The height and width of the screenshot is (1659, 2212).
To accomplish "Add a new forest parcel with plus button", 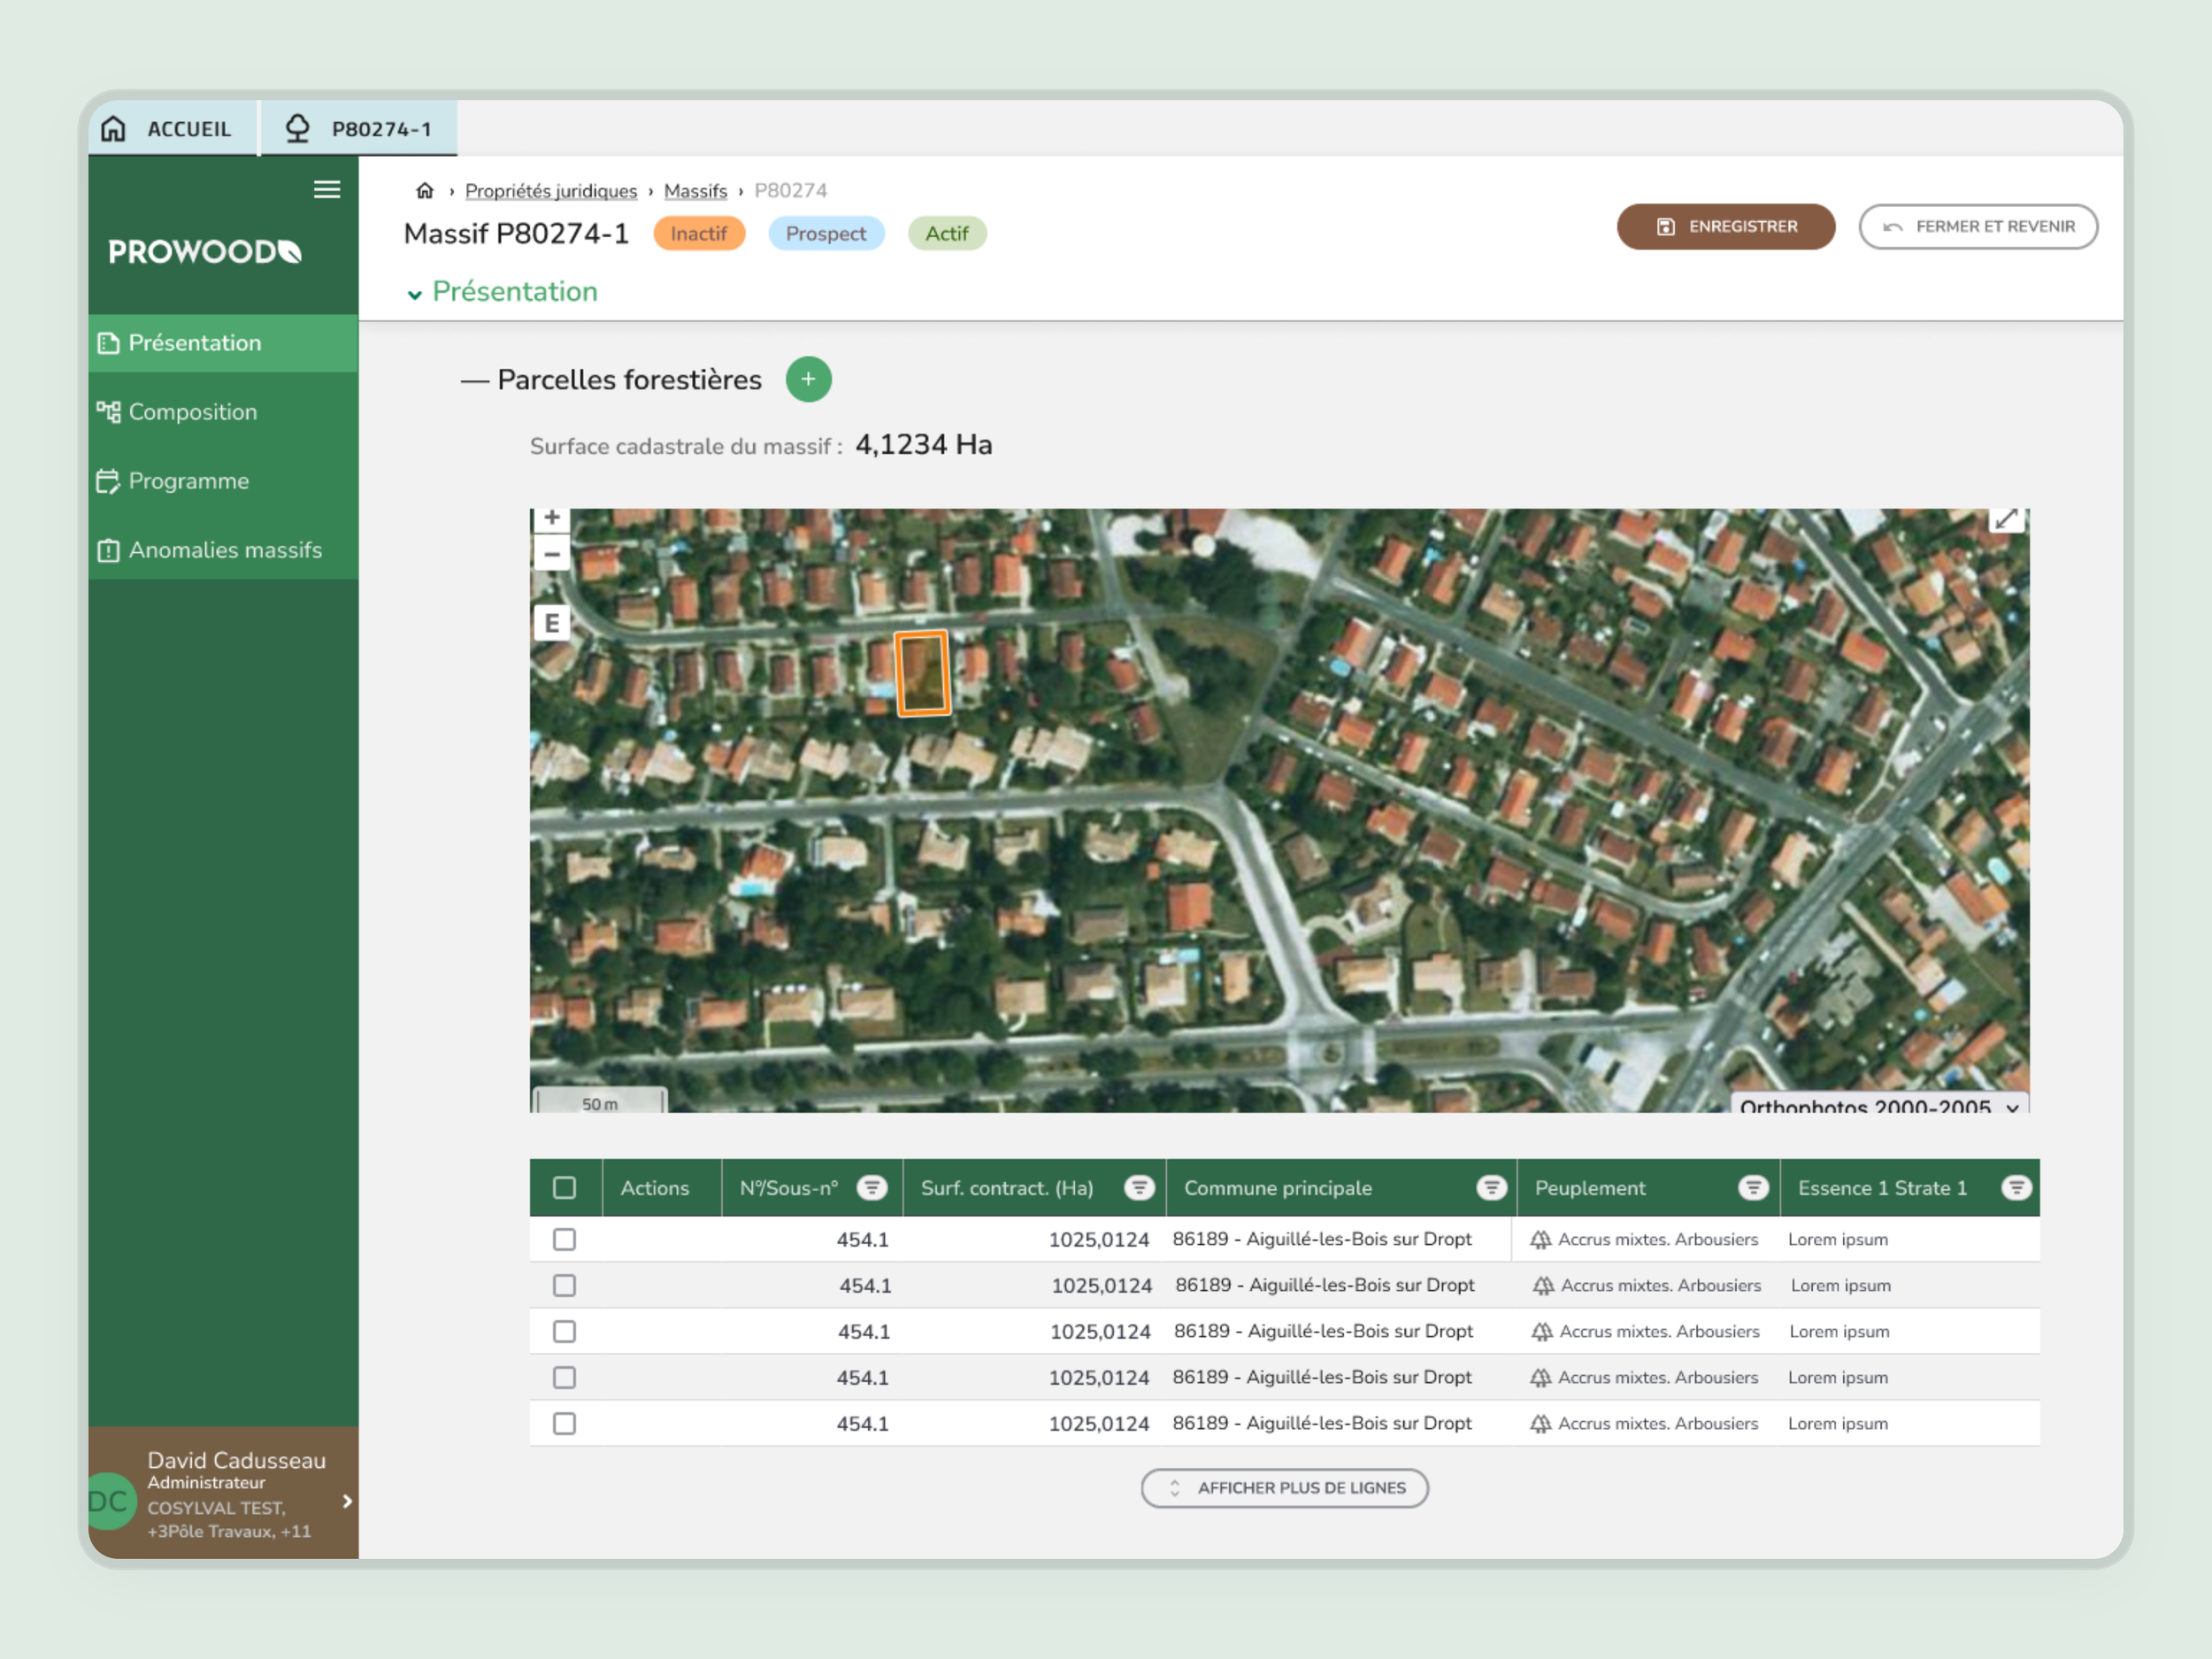I will (808, 380).
